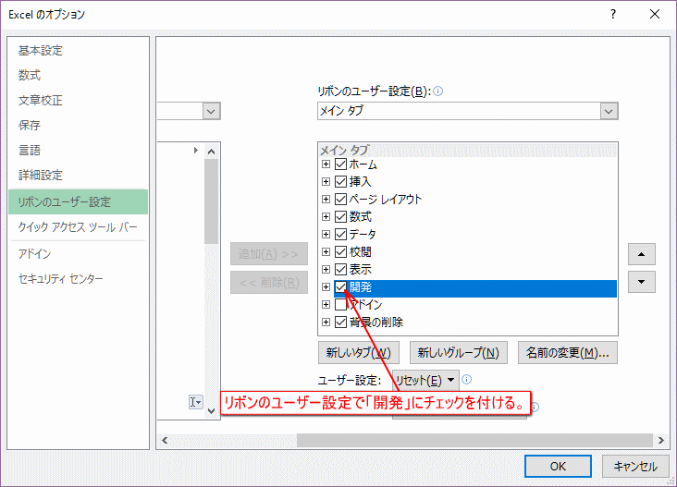Click the 新しいタブ(W) button

(x=358, y=352)
